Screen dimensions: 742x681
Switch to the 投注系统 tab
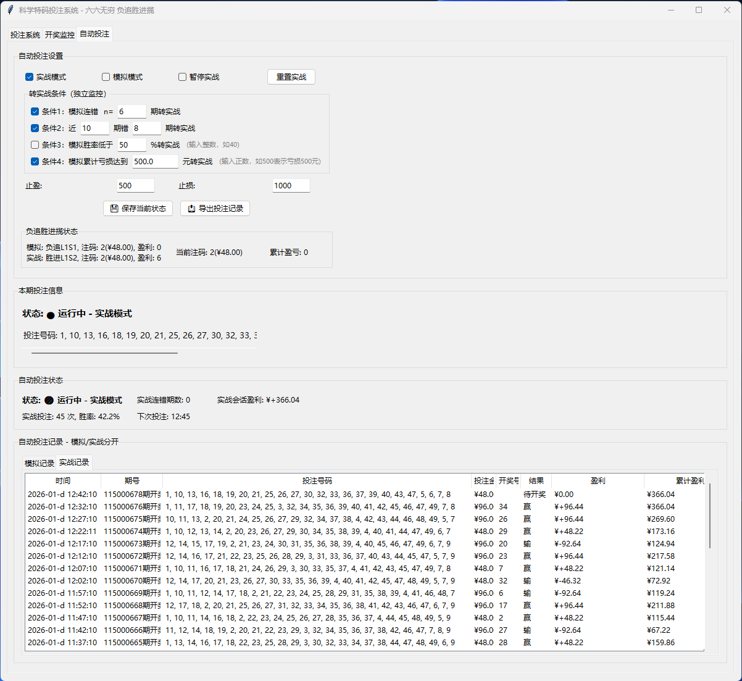coord(25,35)
